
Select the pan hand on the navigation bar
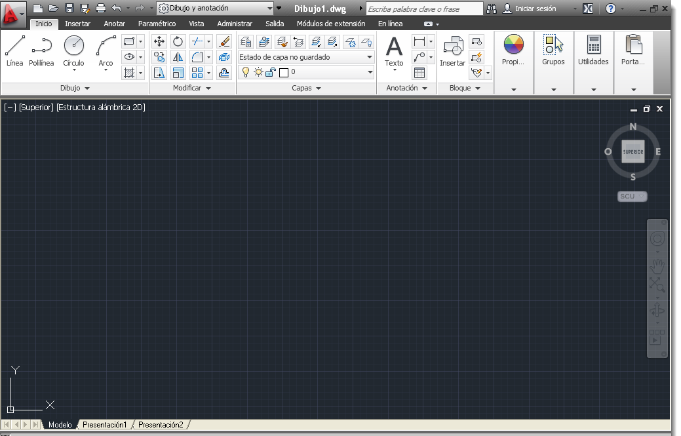click(x=656, y=266)
